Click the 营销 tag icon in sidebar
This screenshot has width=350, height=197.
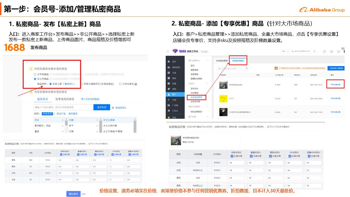click(x=169, y=89)
